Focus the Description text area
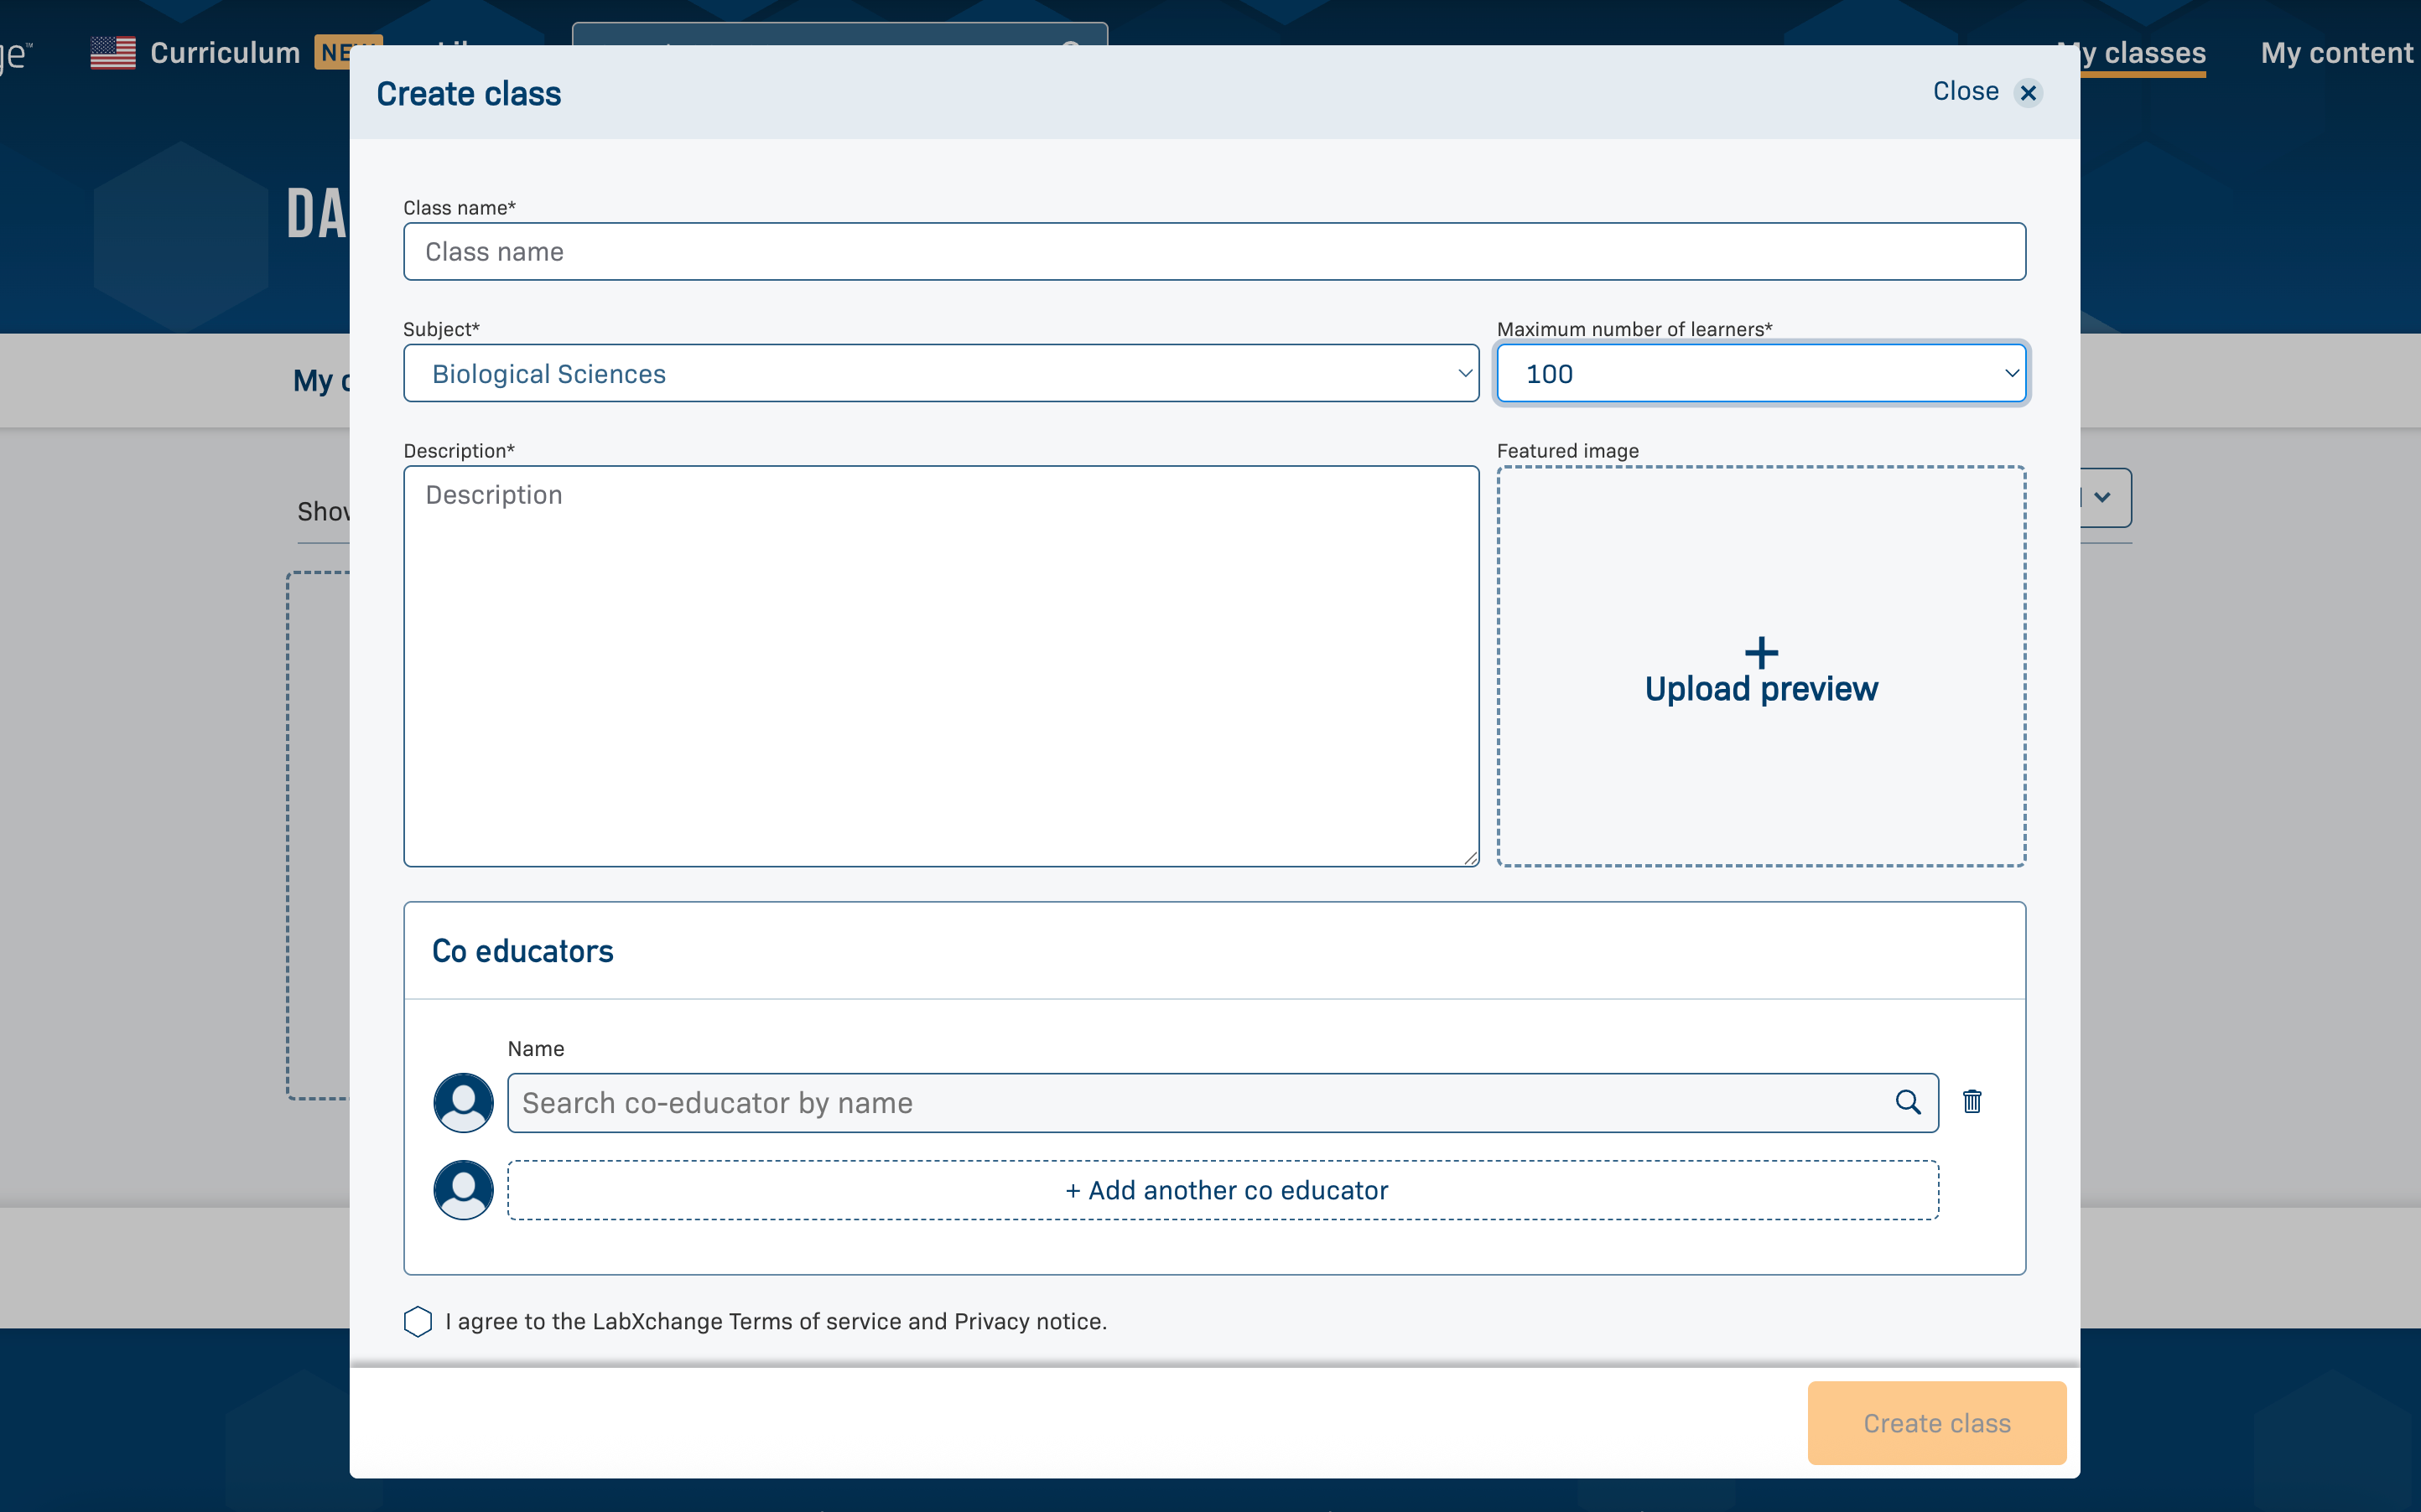The width and height of the screenshot is (2421, 1512). pos(940,665)
